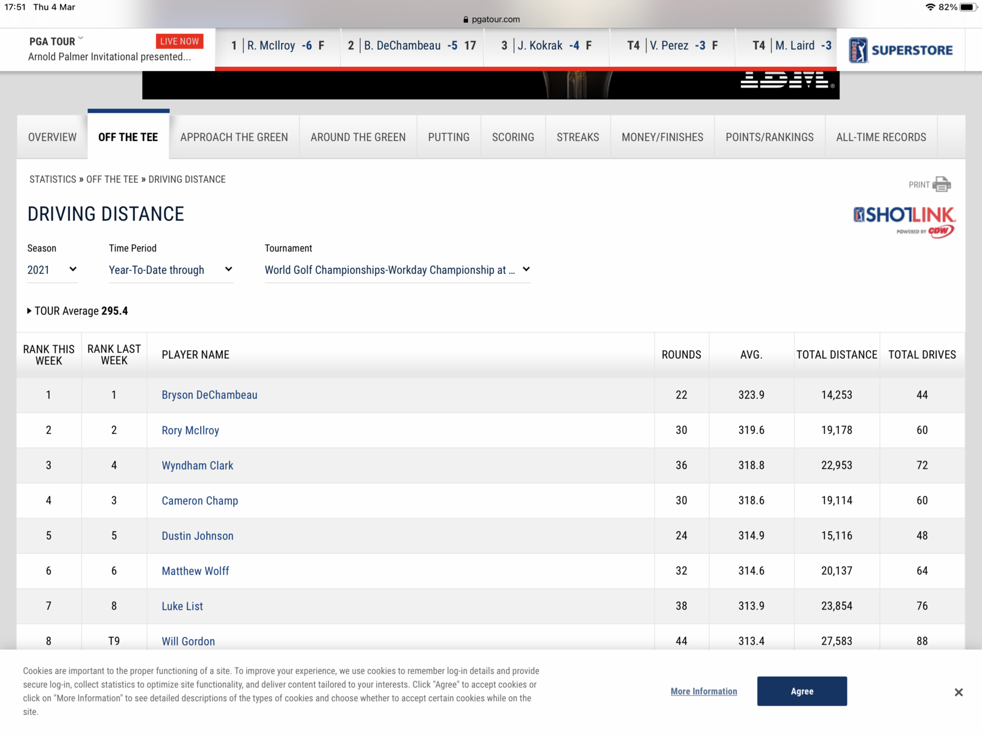The width and height of the screenshot is (982, 735).
Task: Click total distance 27,583
Action: 837,641
